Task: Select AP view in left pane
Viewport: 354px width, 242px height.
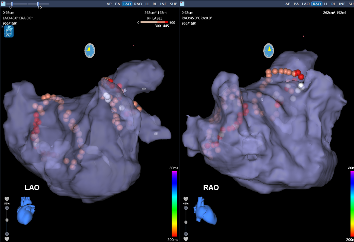Action: (109, 4)
